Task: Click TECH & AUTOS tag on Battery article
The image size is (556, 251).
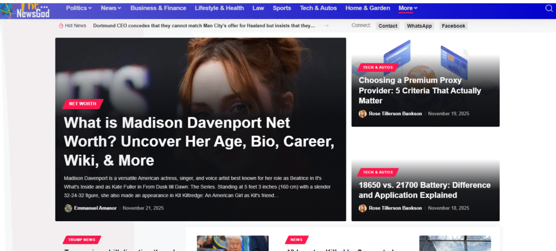Action: [x=378, y=172]
